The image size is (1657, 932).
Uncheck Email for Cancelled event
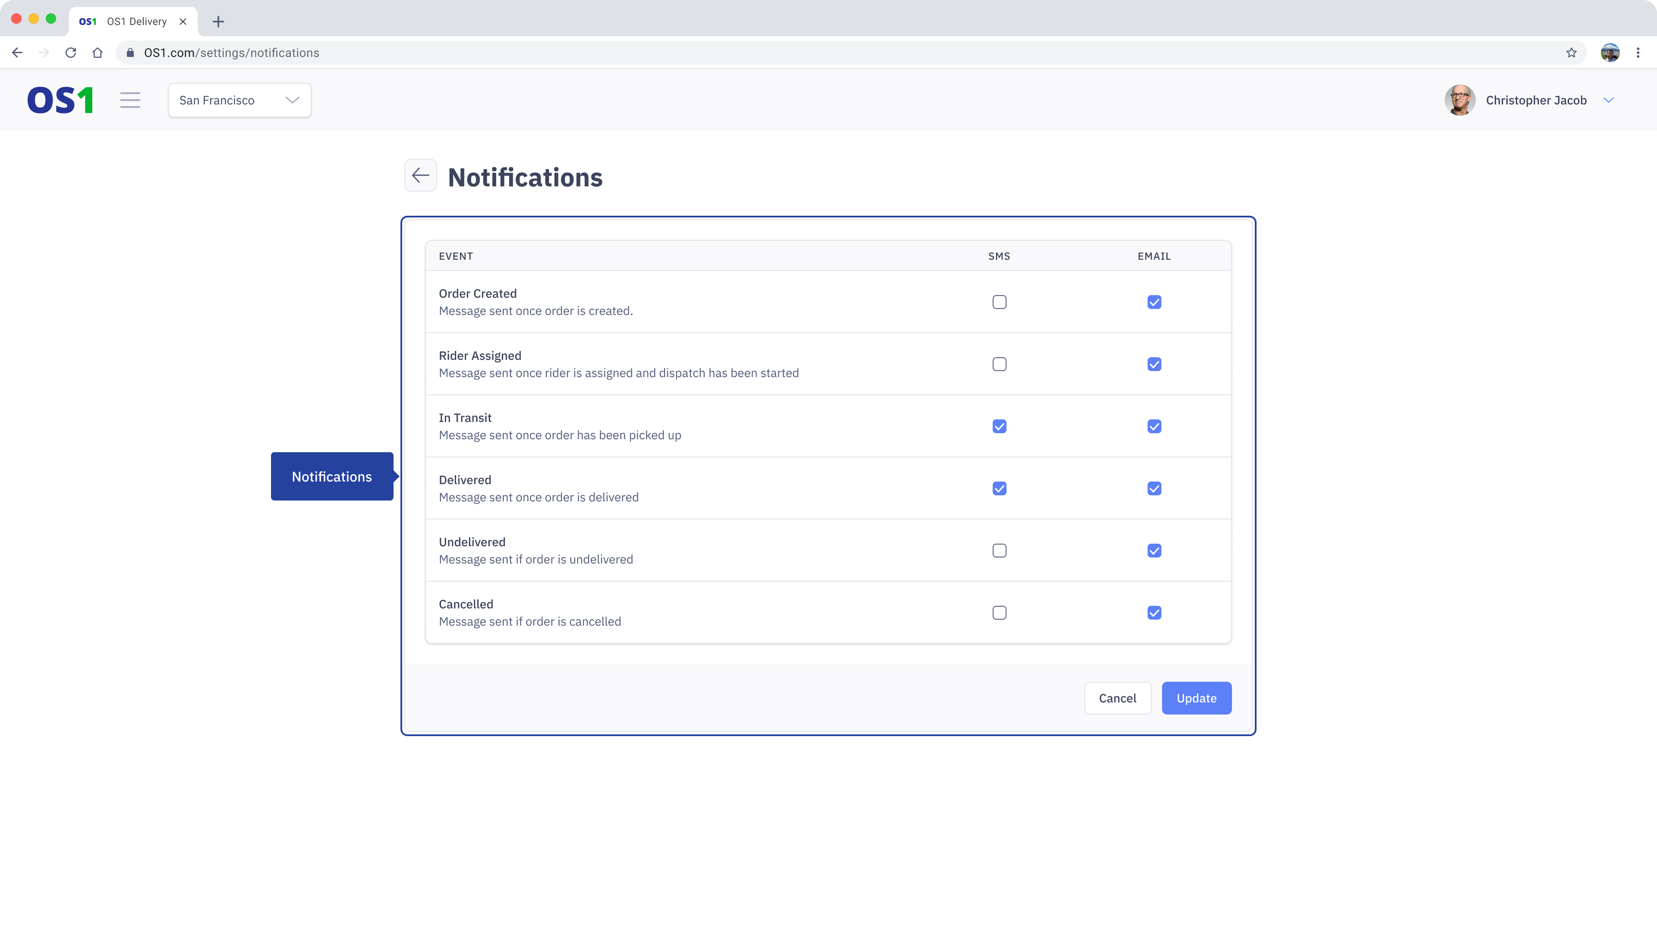(x=1154, y=613)
